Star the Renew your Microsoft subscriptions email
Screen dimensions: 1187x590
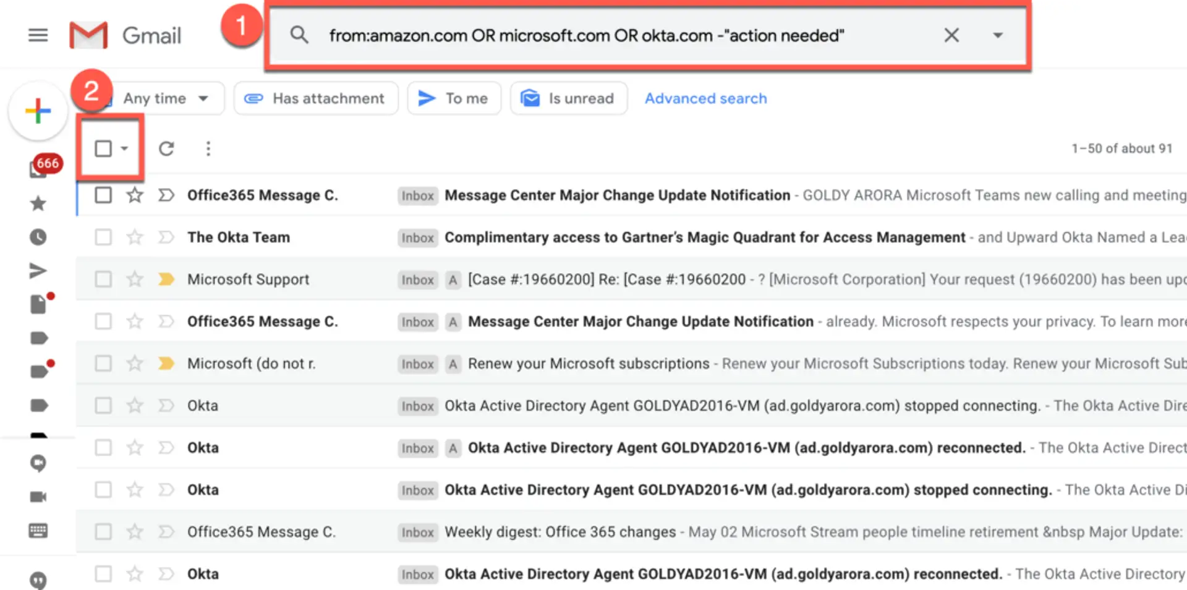tap(135, 363)
